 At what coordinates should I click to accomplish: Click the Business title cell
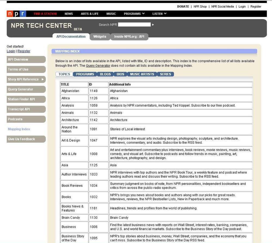coord(74,227)
